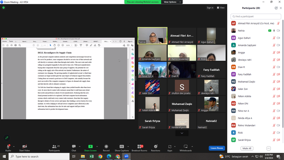The width and height of the screenshot is (284, 160).
Task: Toggle Fany Fadillah's camera icon in list
Action: pos(279,74)
